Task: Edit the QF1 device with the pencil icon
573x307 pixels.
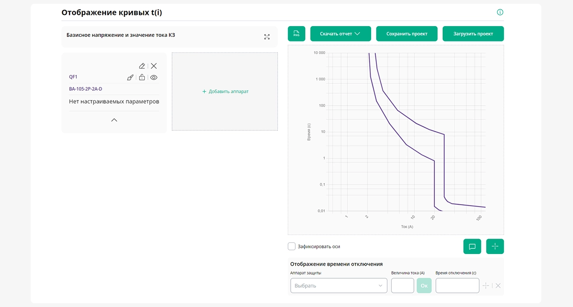Action: tap(142, 66)
